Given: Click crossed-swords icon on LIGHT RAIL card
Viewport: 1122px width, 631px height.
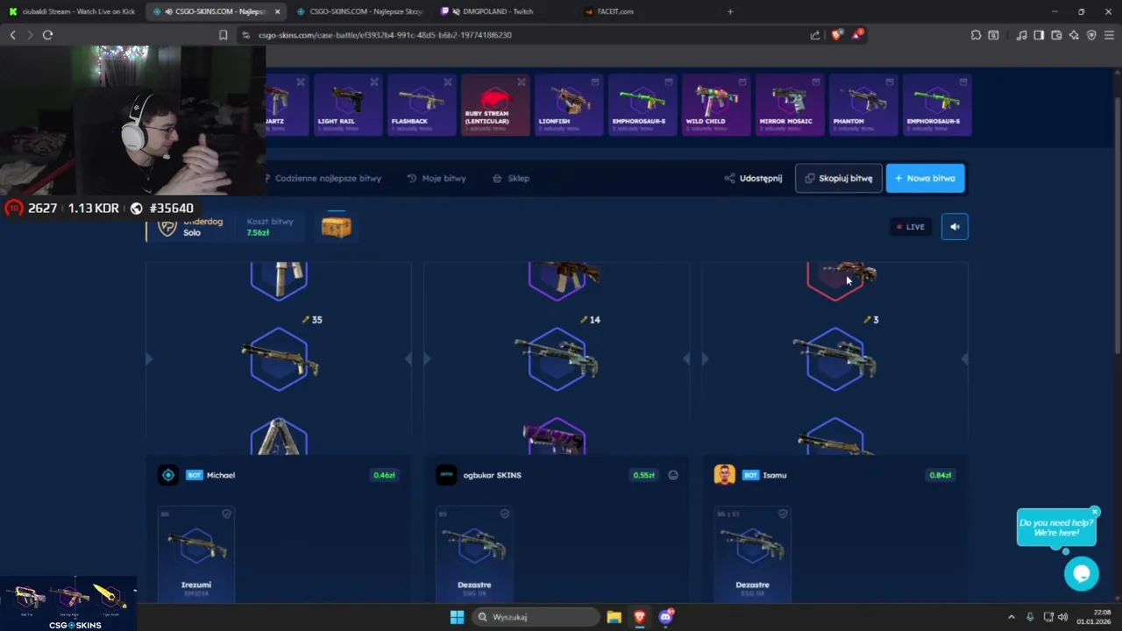Looking at the screenshot, I should pos(374,82).
